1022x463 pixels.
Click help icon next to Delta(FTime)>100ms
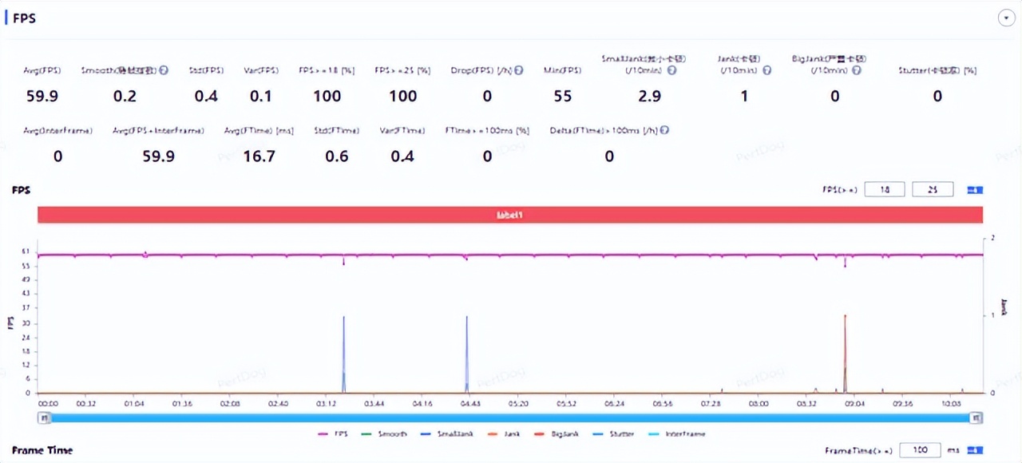click(x=664, y=130)
